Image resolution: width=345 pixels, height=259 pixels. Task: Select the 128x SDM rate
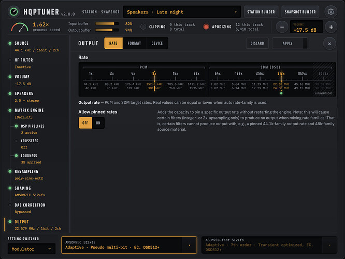[239, 80]
